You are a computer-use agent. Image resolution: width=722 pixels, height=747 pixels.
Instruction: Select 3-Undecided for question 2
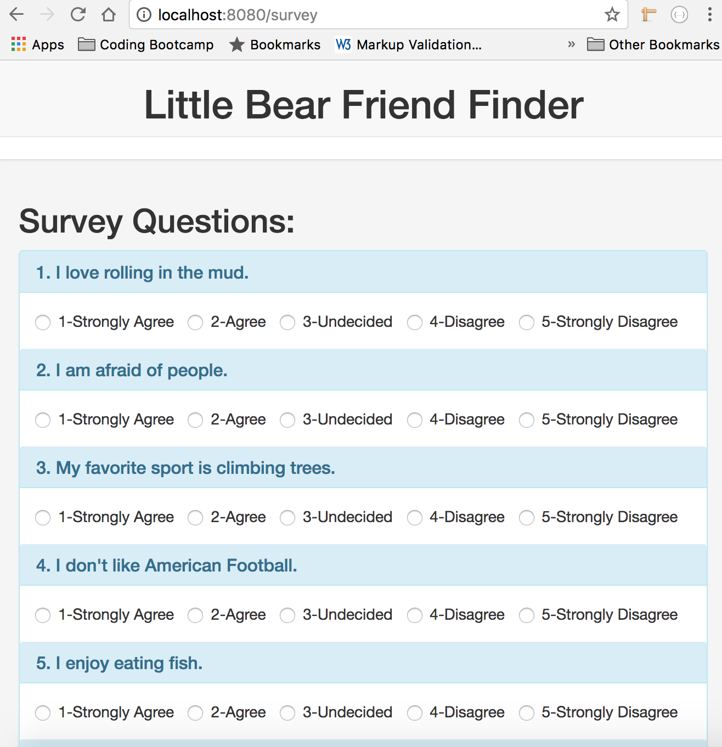[x=287, y=420]
